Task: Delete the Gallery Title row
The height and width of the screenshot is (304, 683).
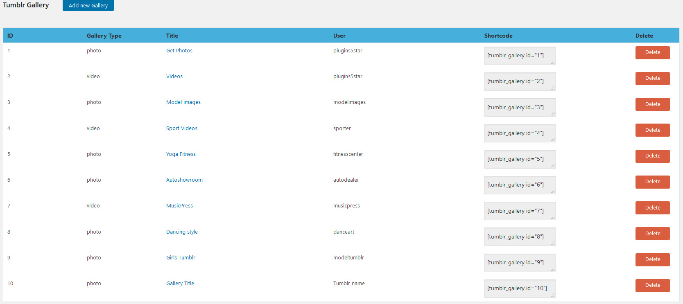Action: pos(653,285)
